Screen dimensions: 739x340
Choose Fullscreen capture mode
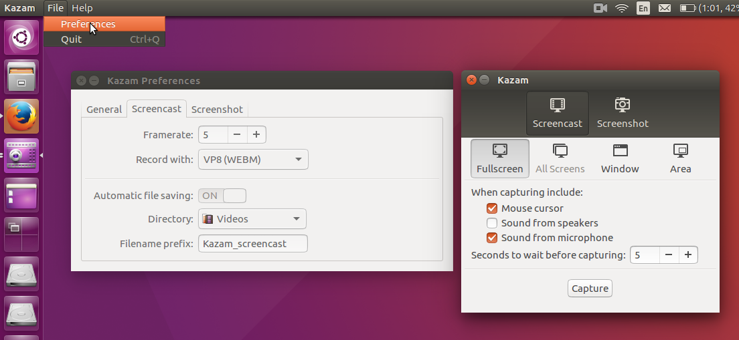499,158
